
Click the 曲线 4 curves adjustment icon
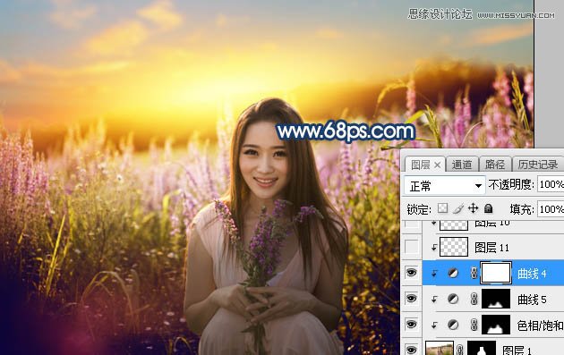453,274
